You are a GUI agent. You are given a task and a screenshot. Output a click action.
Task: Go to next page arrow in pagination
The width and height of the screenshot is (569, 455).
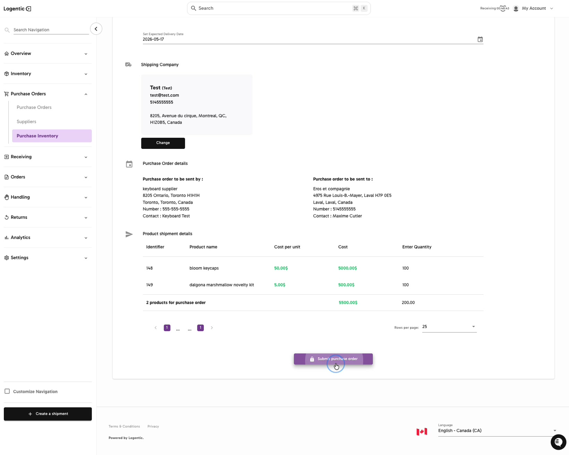(212, 328)
